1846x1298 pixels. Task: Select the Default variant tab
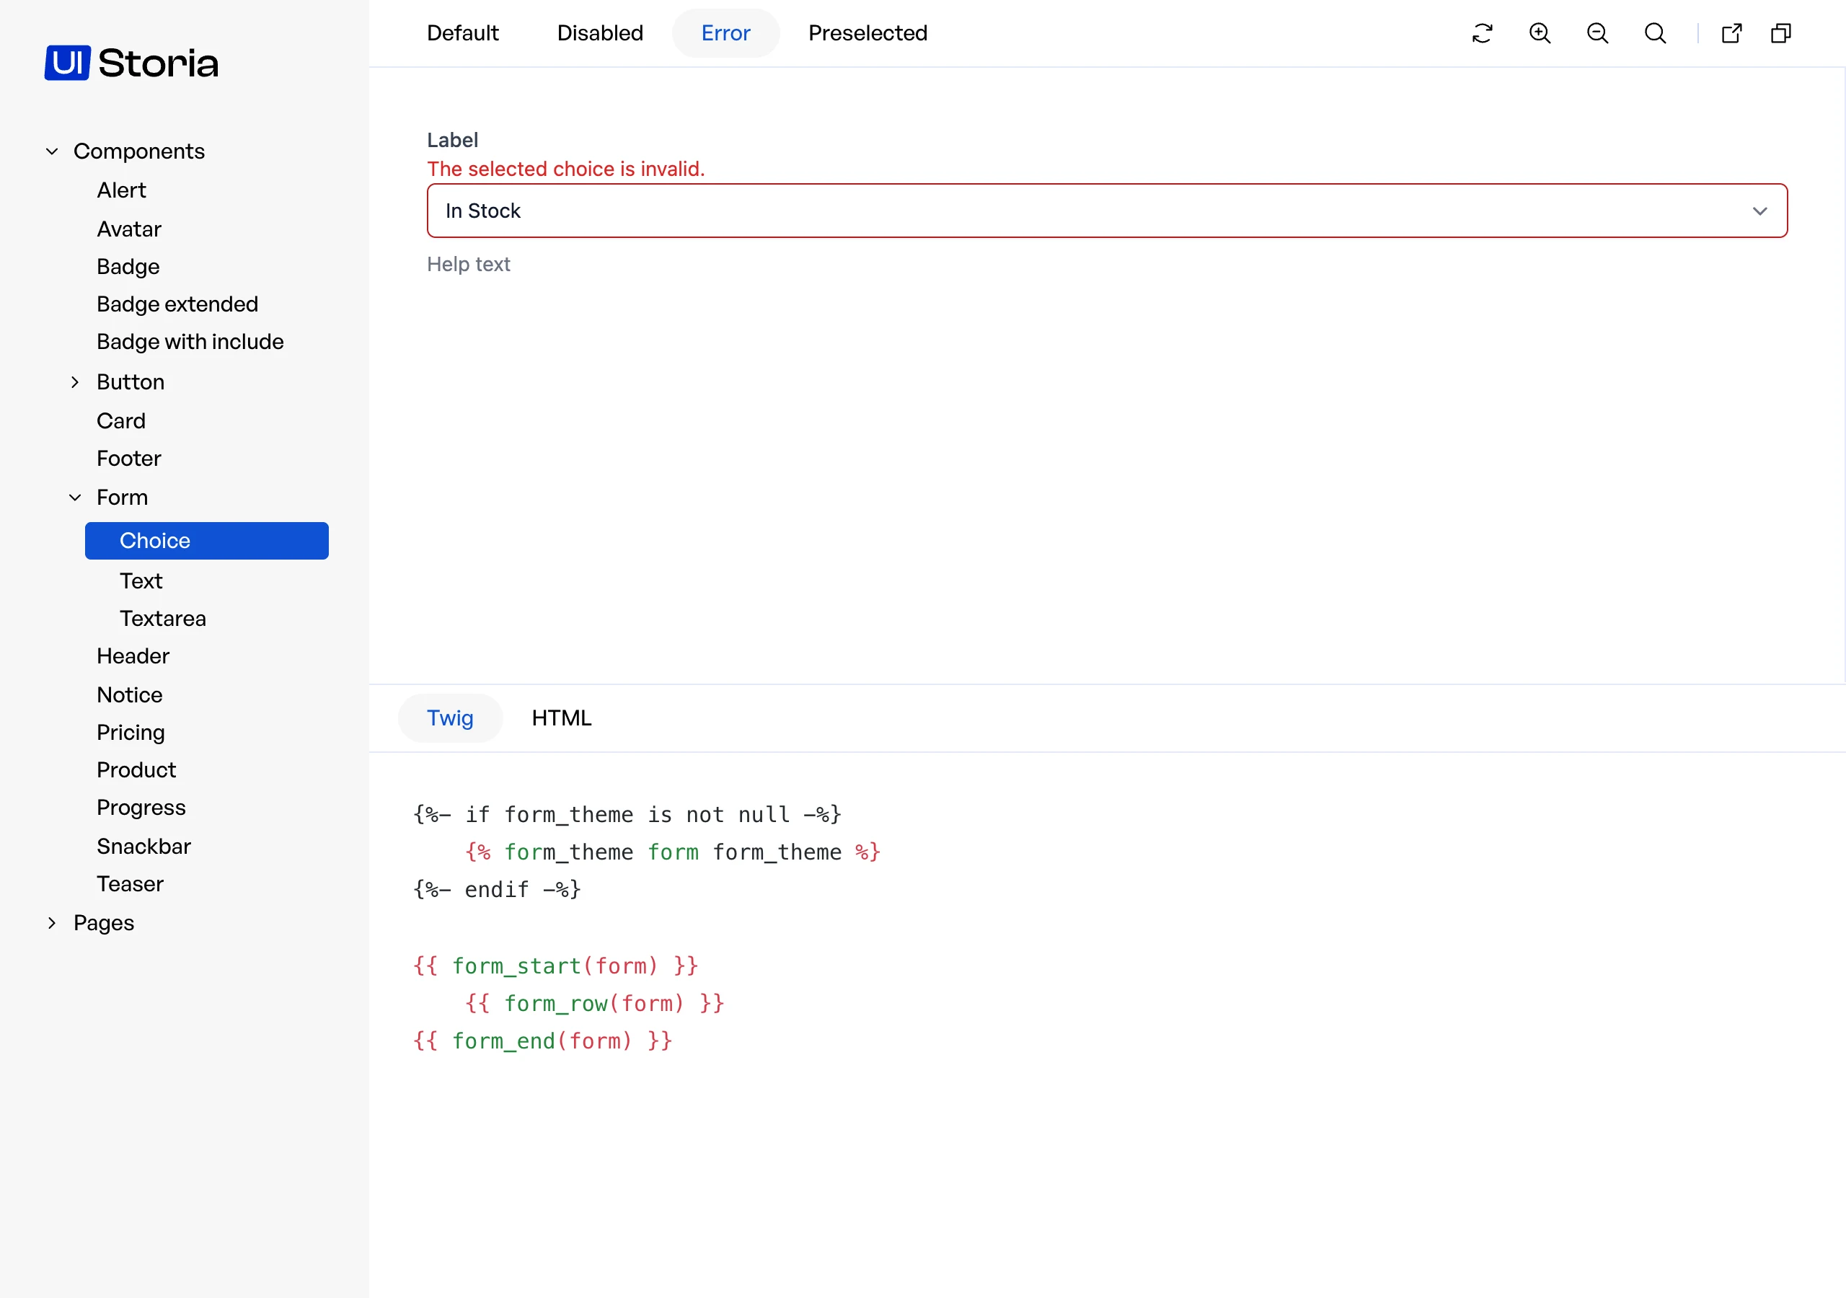point(462,33)
